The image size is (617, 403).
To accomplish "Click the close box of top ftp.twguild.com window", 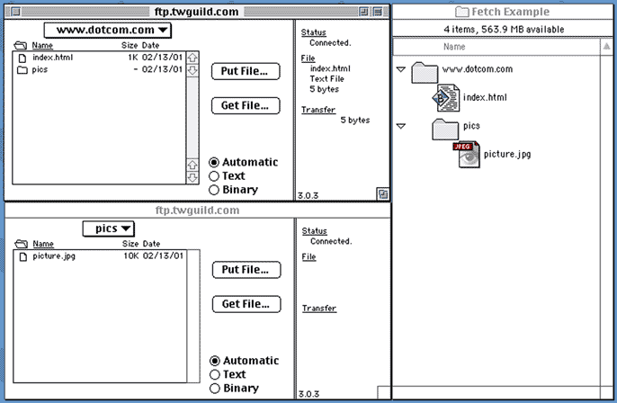I will point(15,12).
